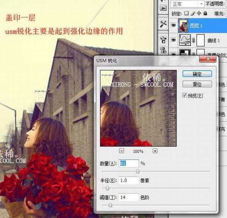Click the 半径 radius slider handle

107,188
